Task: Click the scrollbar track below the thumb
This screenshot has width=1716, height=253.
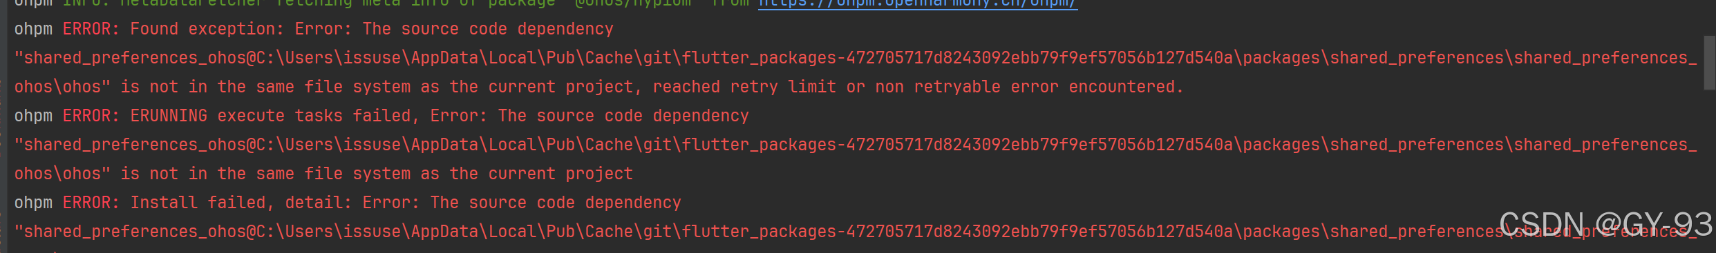Action: coord(1710,172)
